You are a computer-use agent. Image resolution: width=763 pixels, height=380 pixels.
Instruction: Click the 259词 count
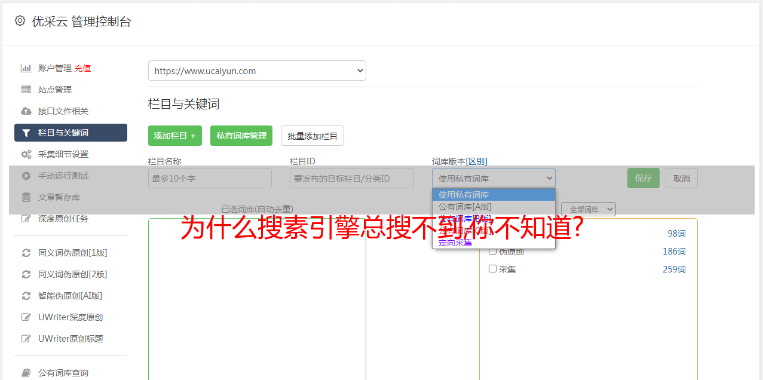(674, 269)
